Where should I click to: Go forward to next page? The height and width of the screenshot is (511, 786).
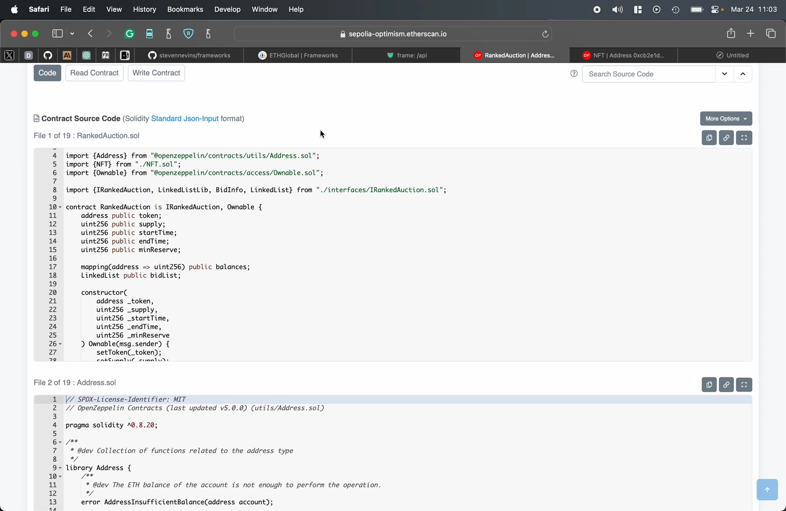pos(109,34)
